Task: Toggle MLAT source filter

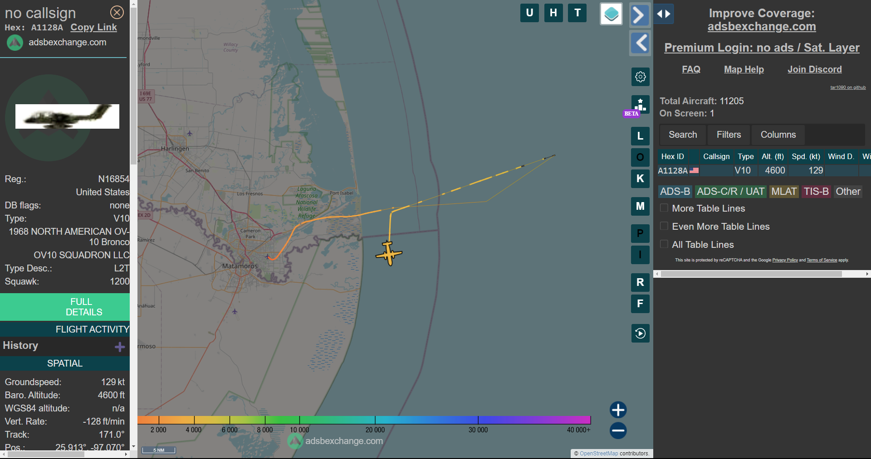Action: click(x=784, y=192)
